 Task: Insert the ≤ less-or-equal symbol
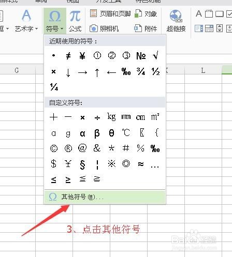[x=53, y=180]
